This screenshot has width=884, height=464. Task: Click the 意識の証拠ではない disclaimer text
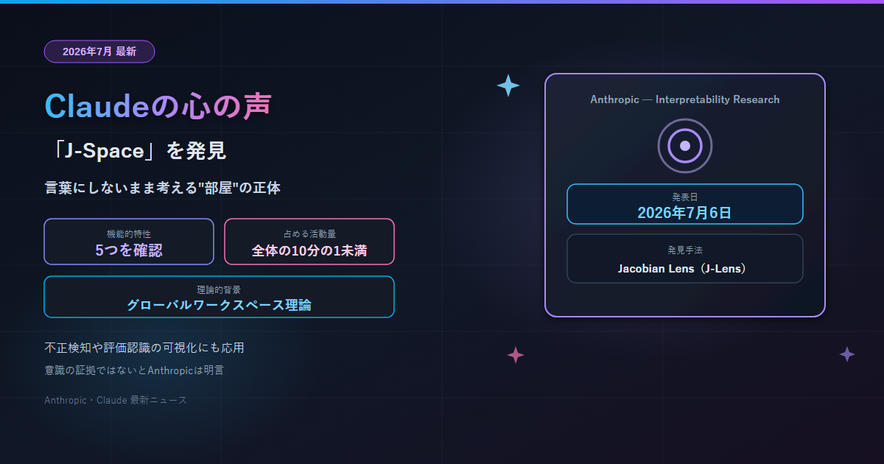coord(134,370)
